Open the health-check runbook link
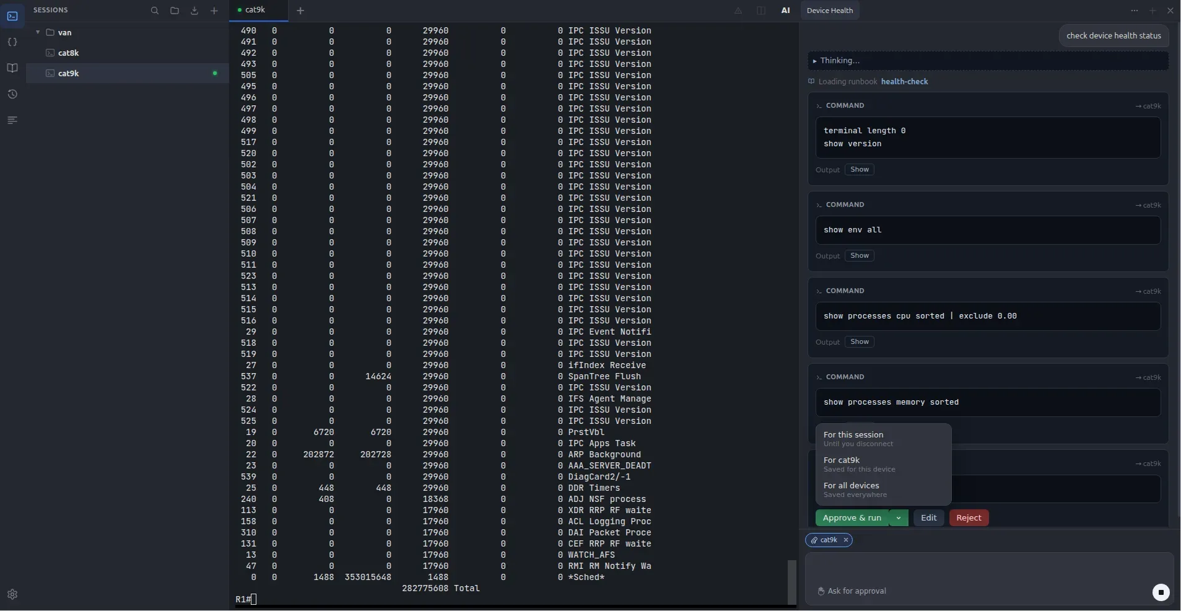This screenshot has height=611, width=1181. tap(904, 81)
